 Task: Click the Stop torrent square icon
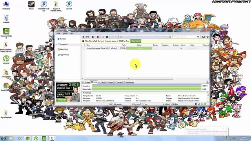tap(107, 37)
